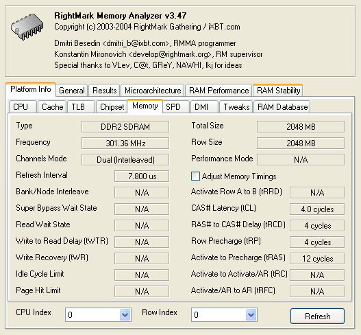Click the Refresh Interval value 7.800 us
Image resolution: width=361 pixels, height=335 pixels.
click(142, 176)
